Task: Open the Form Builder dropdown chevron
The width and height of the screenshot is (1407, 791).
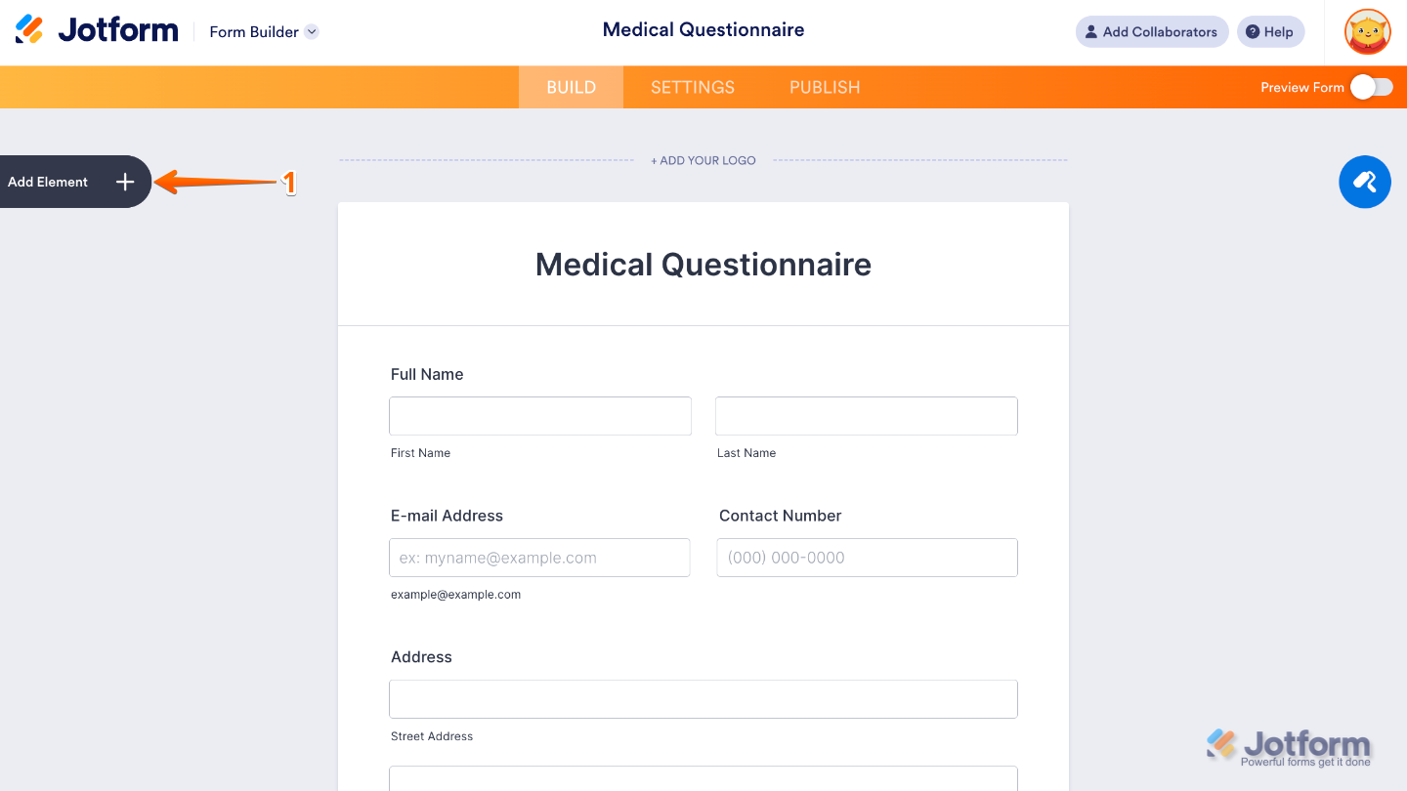Action: coord(312,31)
